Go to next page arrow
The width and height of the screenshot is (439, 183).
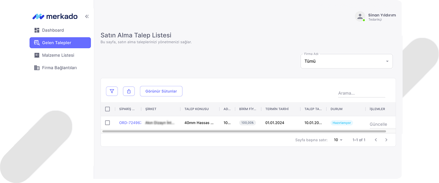(x=386, y=140)
